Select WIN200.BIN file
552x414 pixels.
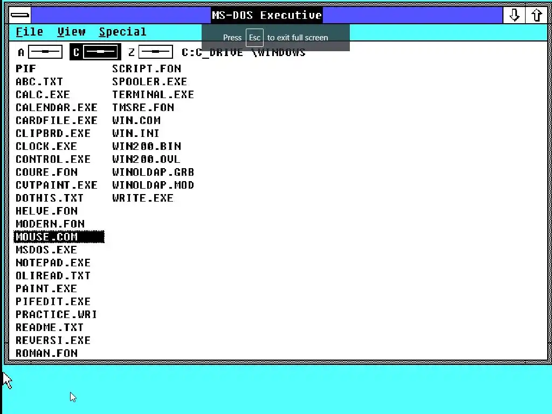tap(147, 147)
